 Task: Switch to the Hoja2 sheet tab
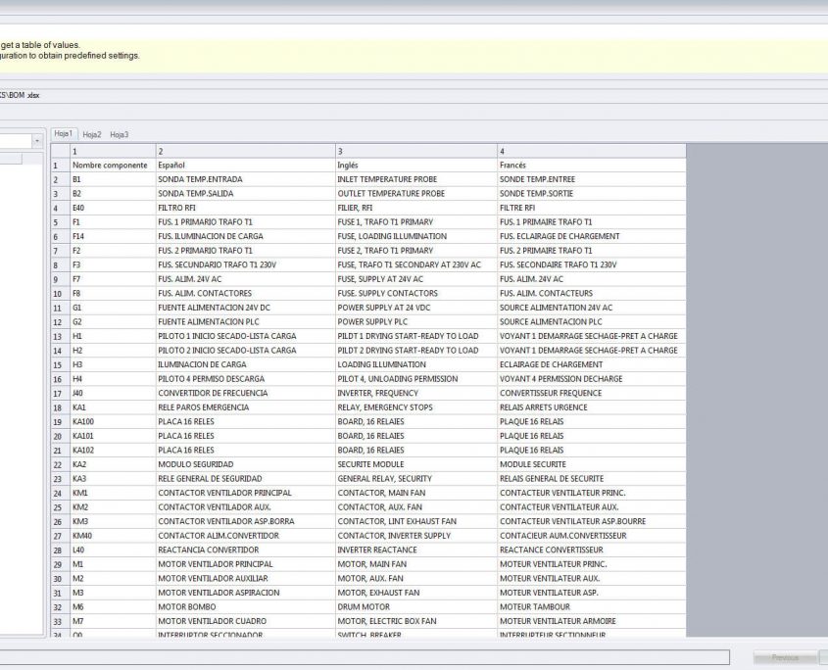point(92,134)
